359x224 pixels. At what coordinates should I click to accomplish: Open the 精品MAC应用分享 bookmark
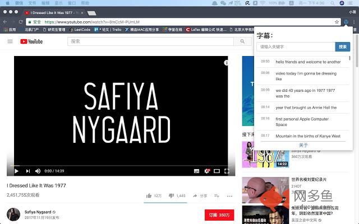click(x=142, y=30)
